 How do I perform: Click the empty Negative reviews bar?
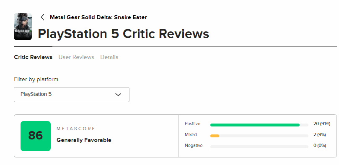coord(259,147)
